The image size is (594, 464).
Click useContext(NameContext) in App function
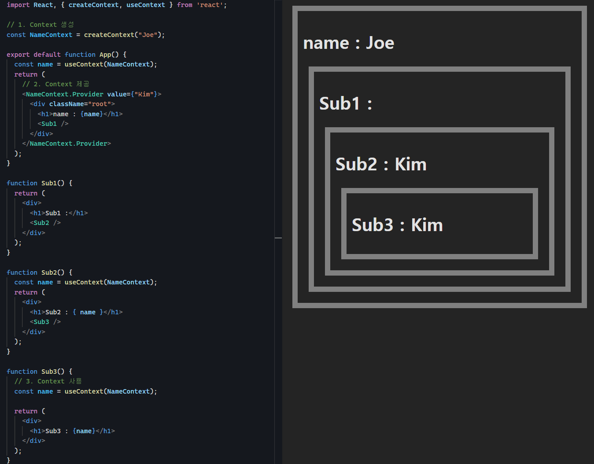tap(109, 64)
